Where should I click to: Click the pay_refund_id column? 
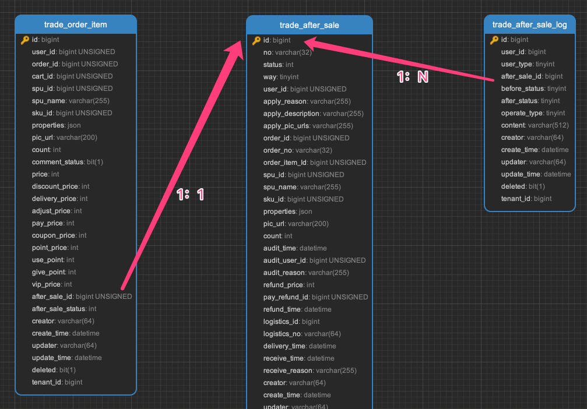click(x=315, y=297)
